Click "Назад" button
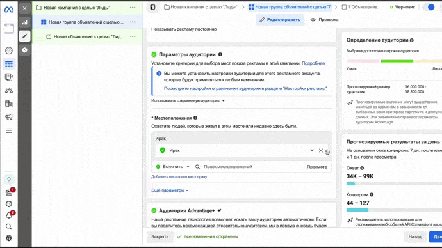Viewport: 442px width, 248px height. pos(414,236)
